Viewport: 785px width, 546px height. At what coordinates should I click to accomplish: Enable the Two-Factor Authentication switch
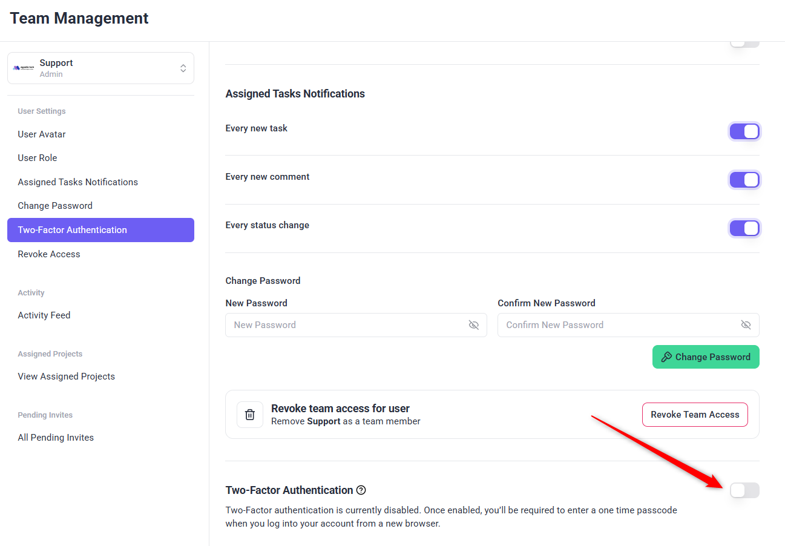(744, 490)
